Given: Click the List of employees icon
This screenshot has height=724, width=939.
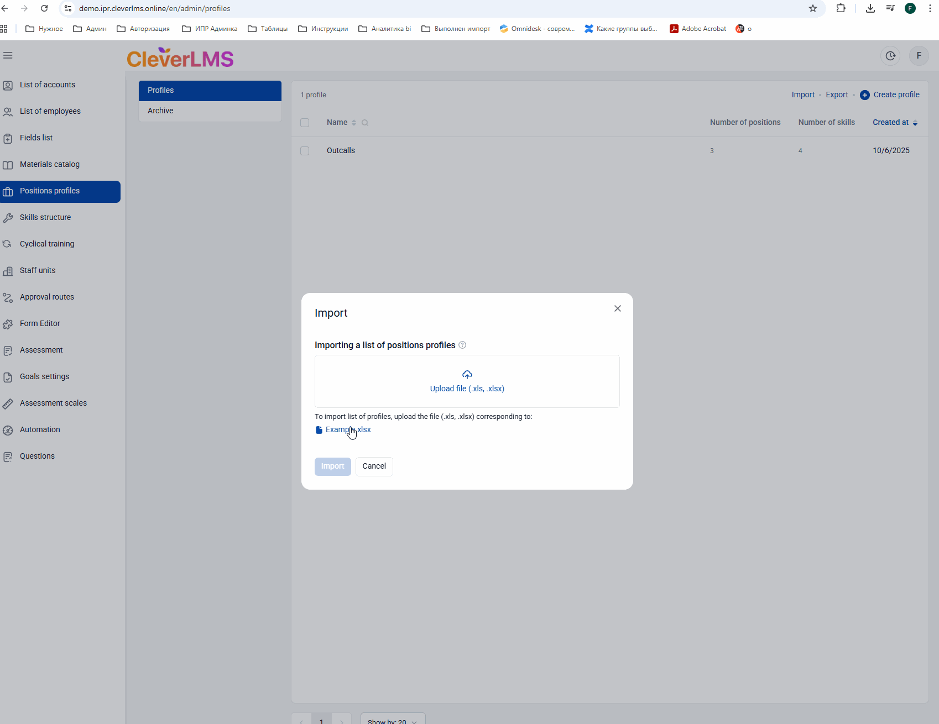Looking at the screenshot, I should point(8,112).
